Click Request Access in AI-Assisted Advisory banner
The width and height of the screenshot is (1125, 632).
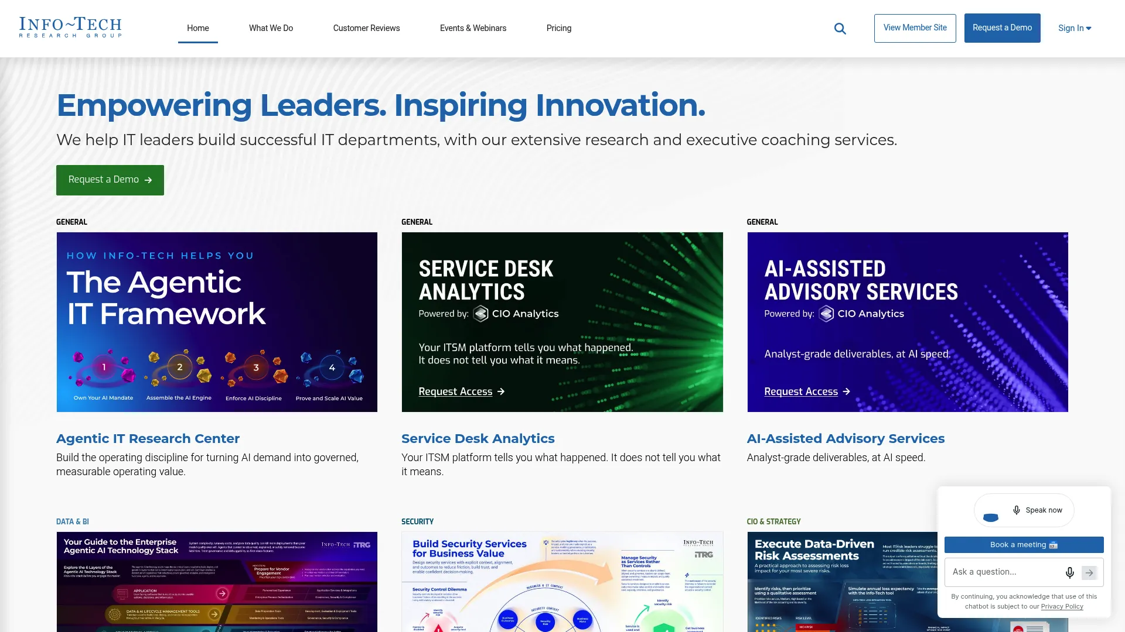807,391
